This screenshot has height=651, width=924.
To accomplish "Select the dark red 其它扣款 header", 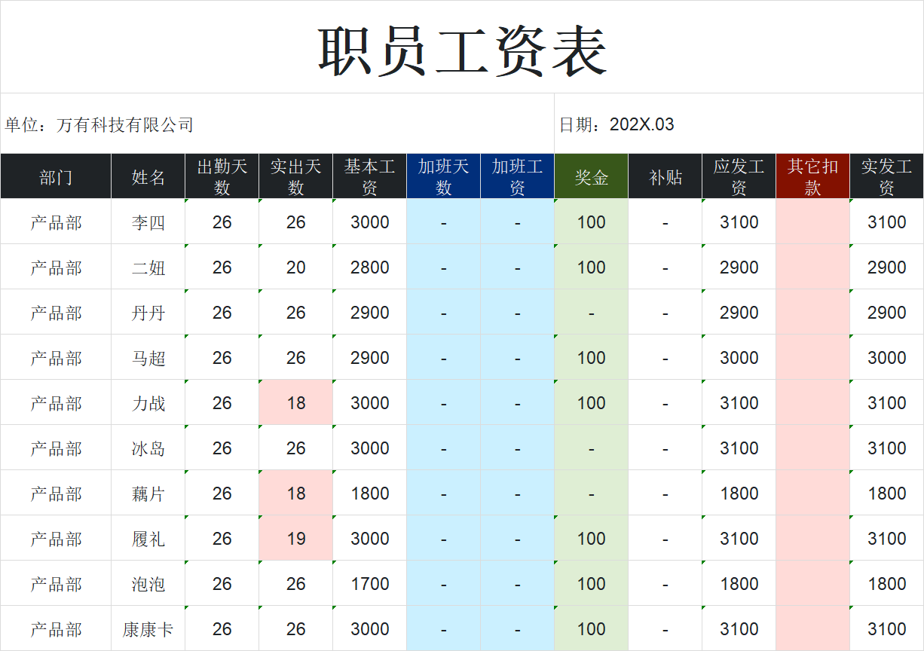I will (812, 177).
